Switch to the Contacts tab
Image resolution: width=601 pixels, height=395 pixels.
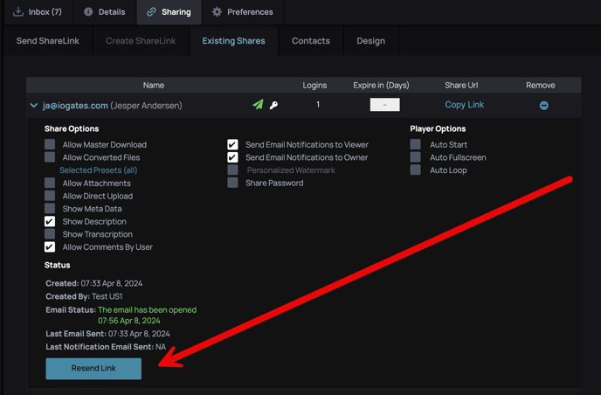(310, 41)
